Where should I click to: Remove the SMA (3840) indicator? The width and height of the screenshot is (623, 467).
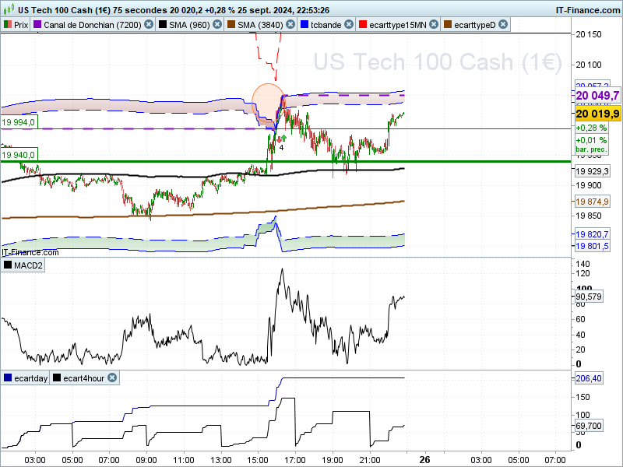290,25
